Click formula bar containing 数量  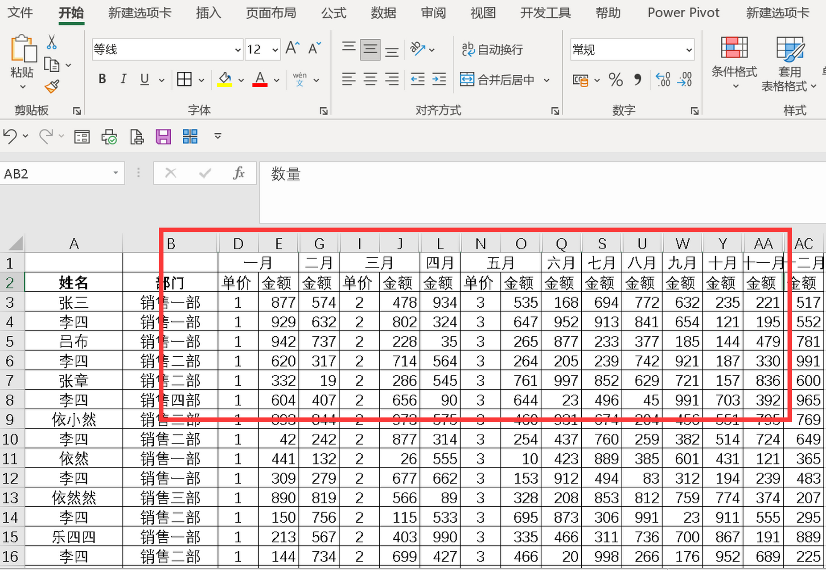tap(542, 192)
